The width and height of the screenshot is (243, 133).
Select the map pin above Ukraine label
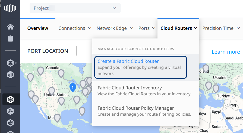pos(206,69)
